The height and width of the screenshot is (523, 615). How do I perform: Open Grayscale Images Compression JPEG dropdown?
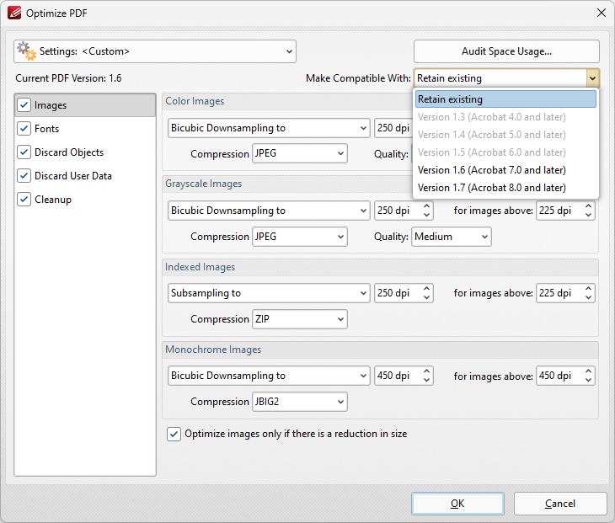[300, 237]
